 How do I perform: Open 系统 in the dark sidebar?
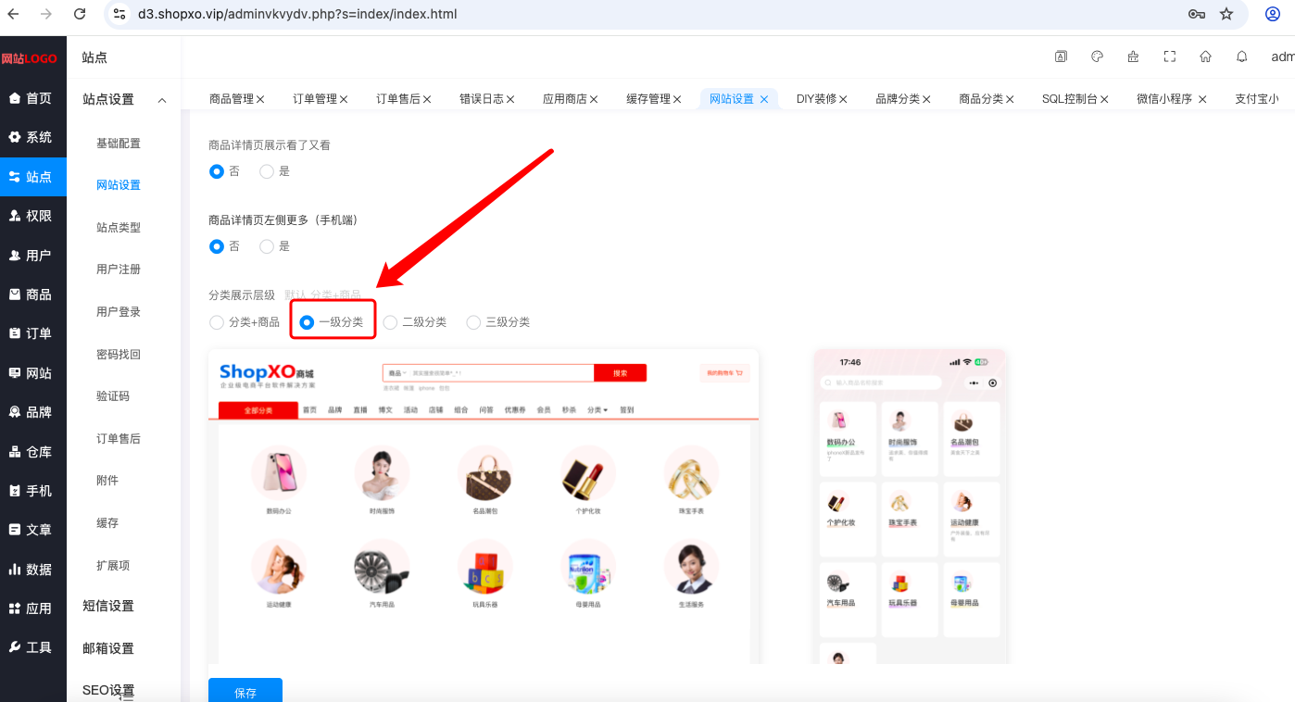pos(33,137)
